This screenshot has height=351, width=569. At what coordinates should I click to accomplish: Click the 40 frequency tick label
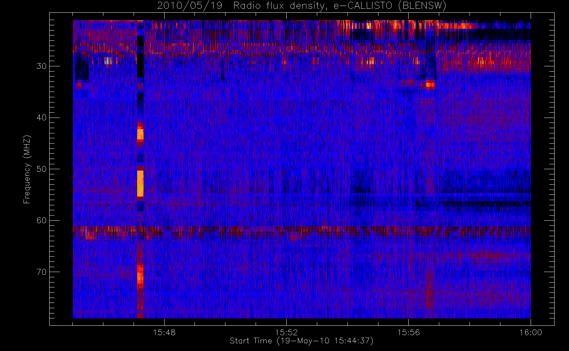click(x=41, y=118)
